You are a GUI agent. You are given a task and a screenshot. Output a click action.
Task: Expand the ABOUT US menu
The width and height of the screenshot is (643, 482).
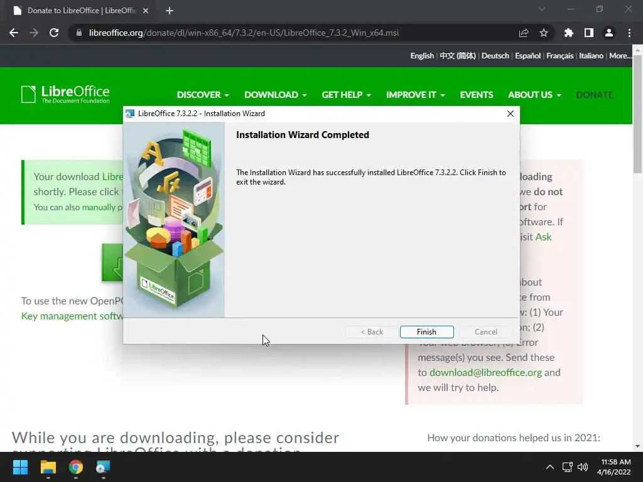pyautogui.click(x=534, y=95)
